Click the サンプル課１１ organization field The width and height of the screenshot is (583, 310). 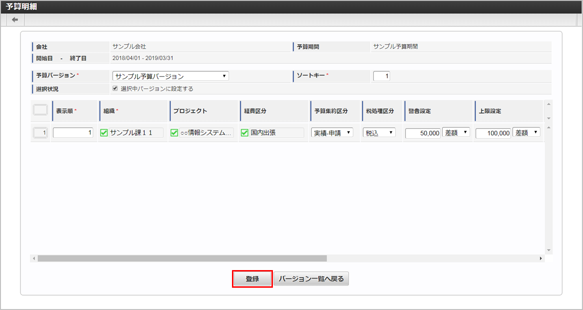coord(136,133)
